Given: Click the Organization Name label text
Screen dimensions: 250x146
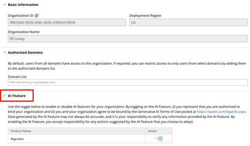Looking at the screenshot, I should point(24,32).
